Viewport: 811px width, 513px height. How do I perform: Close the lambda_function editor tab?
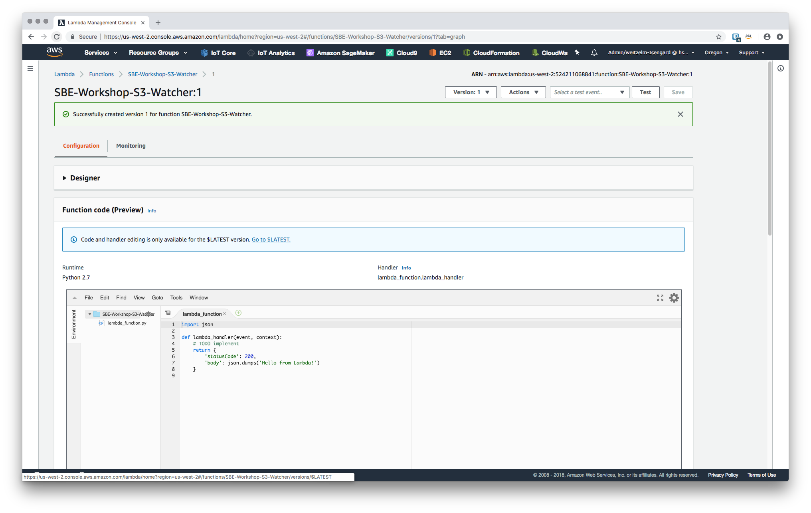[x=225, y=314]
